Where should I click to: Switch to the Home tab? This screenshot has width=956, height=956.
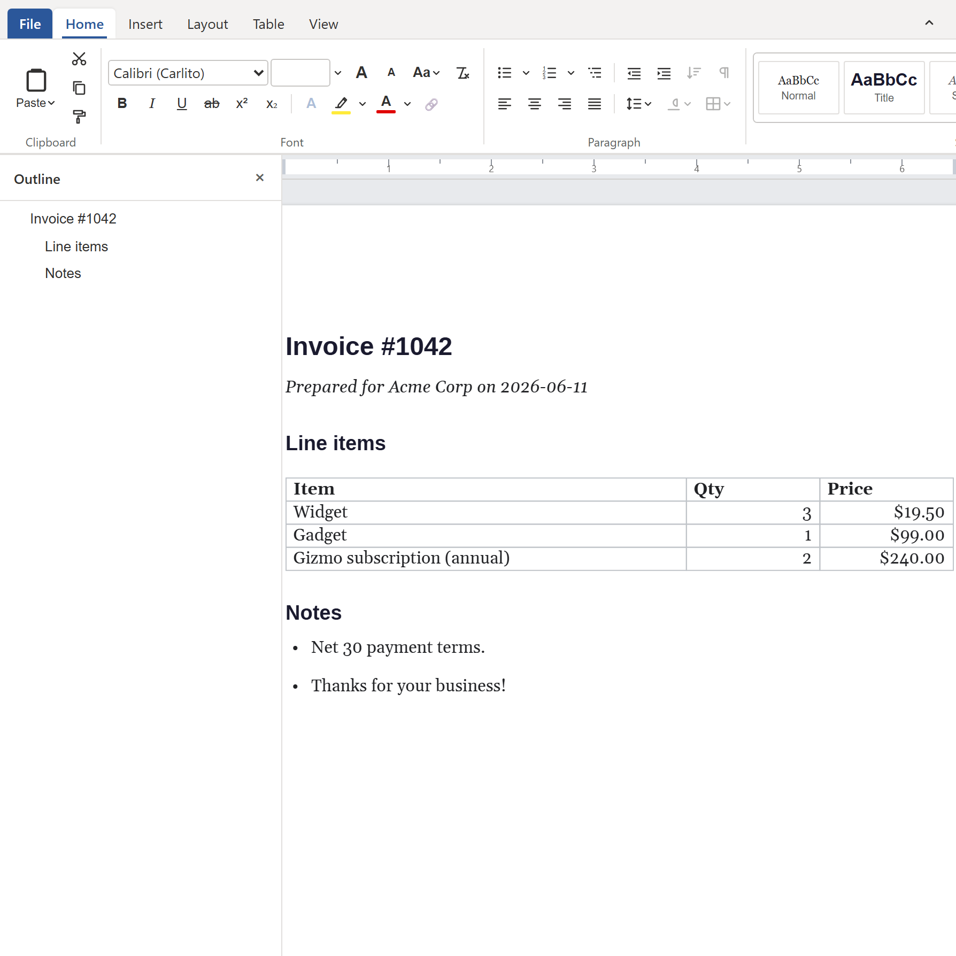tap(84, 24)
